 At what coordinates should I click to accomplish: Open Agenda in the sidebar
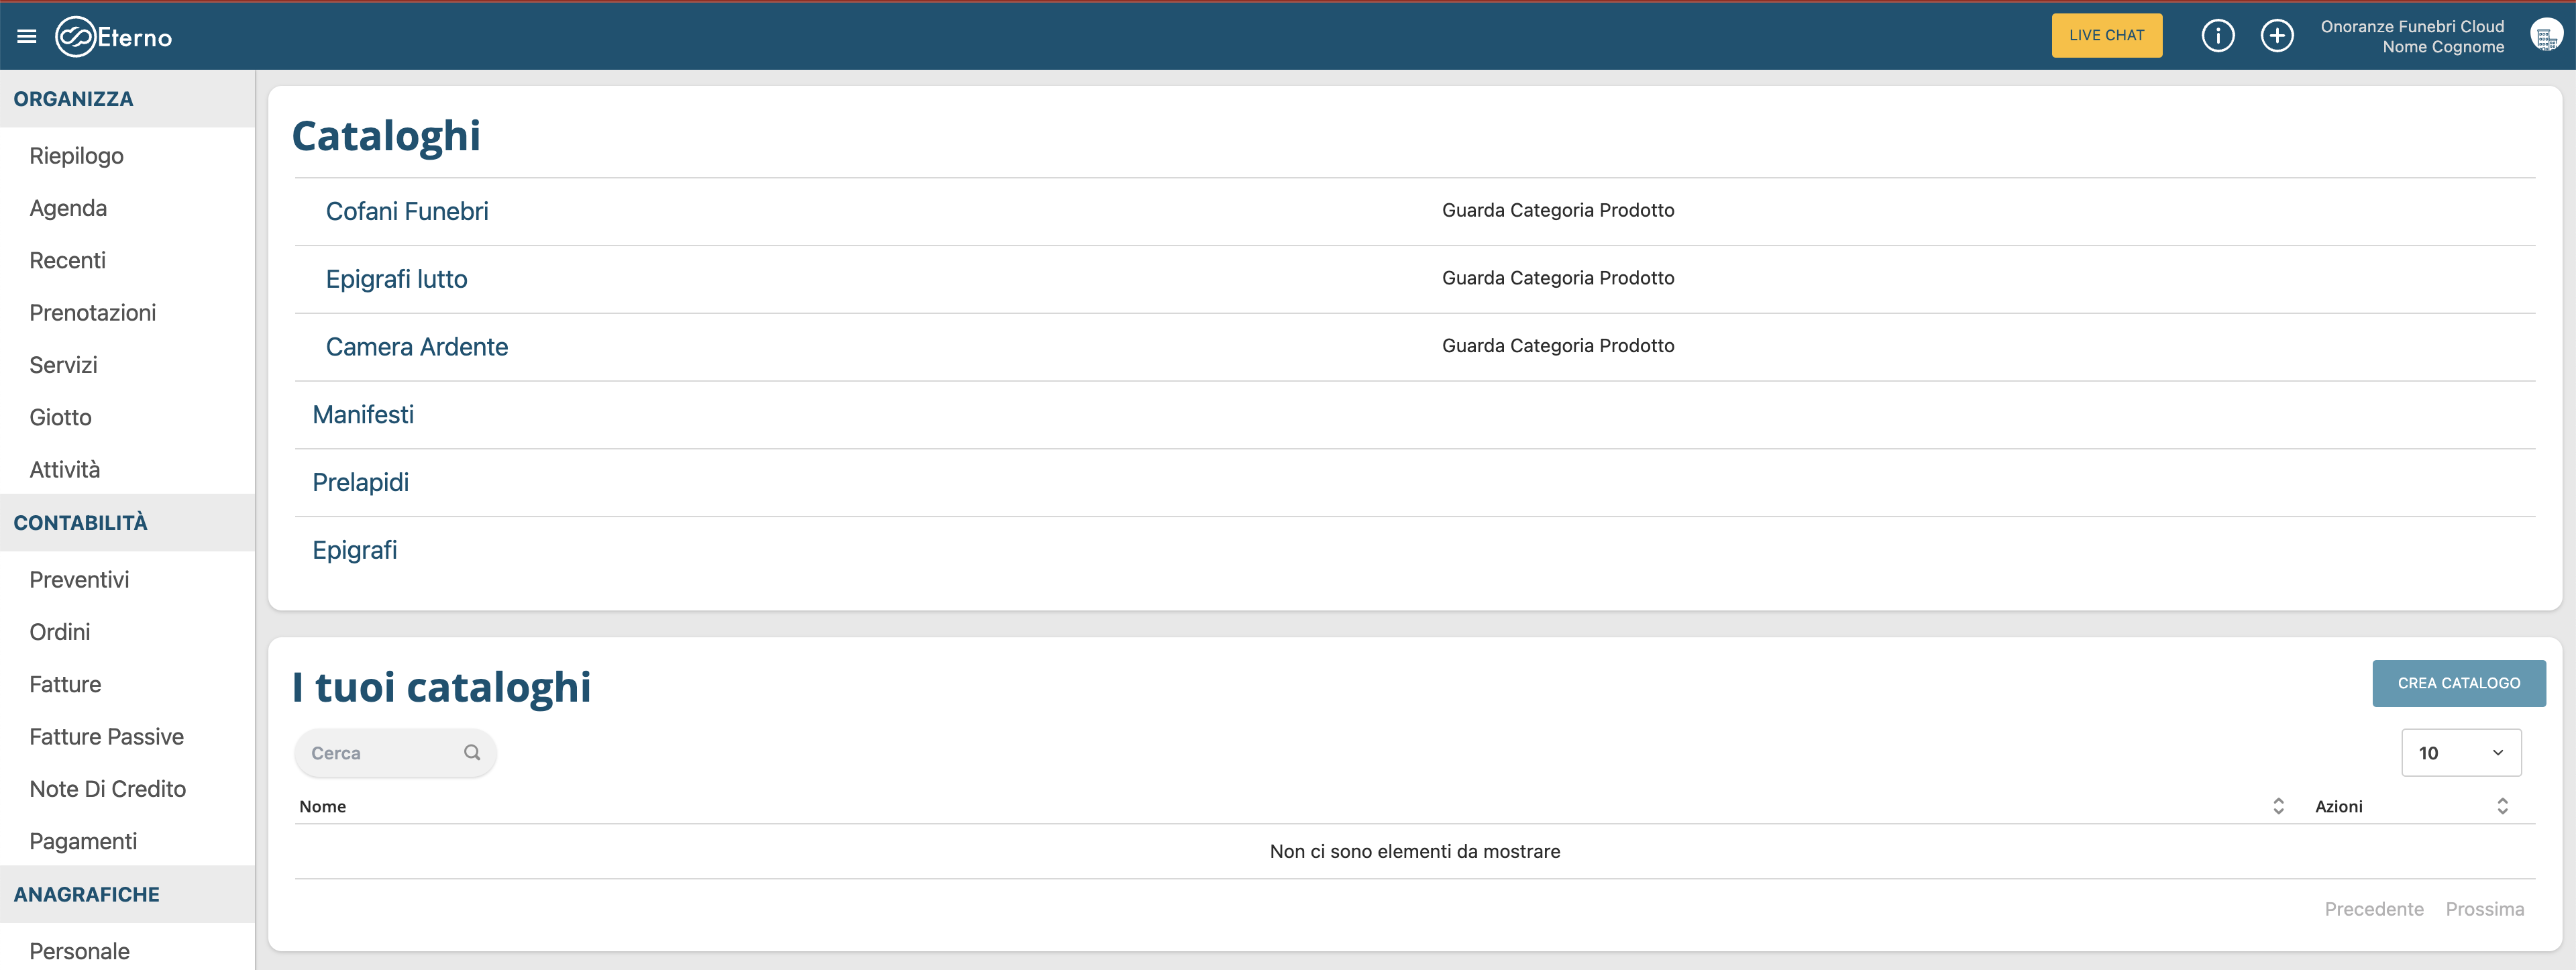(x=68, y=208)
